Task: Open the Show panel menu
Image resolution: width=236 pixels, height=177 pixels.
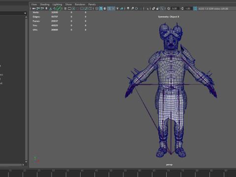Action: (68, 4)
